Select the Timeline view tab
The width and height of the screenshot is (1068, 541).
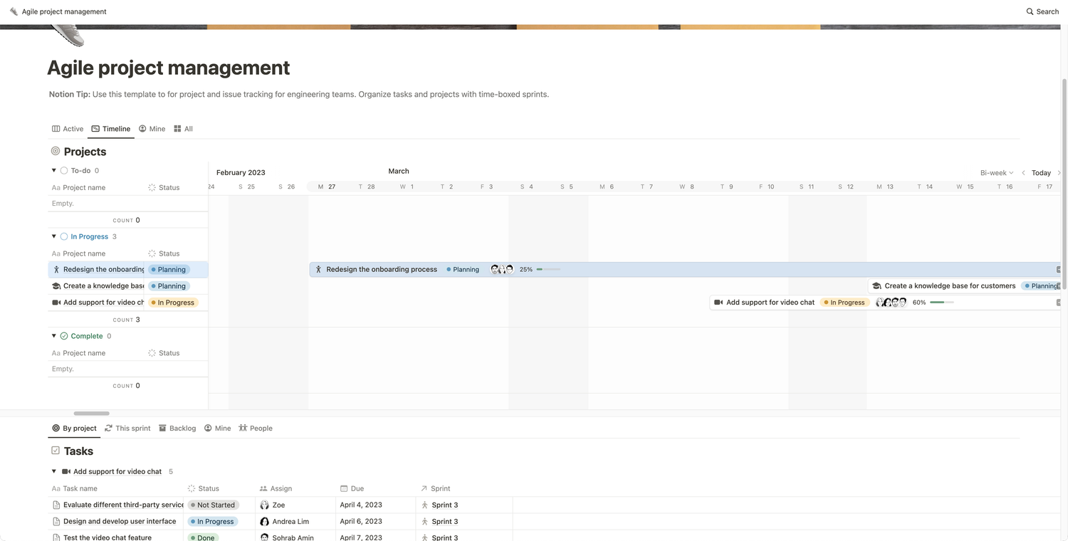click(x=111, y=129)
